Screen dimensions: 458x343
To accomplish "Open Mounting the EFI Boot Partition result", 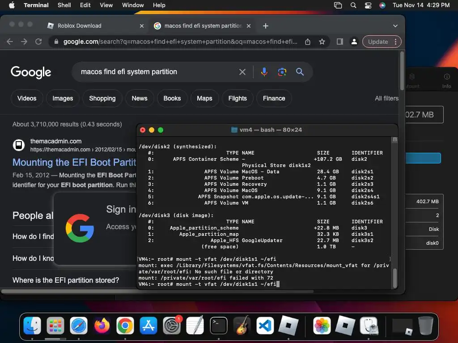I will tap(74, 162).
